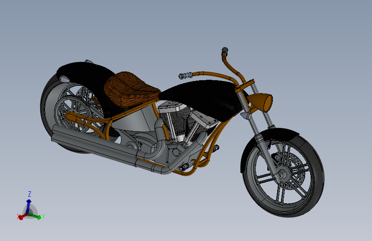Click the blue Z axis arrow
This screenshot has width=372, height=241.
click(28, 206)
